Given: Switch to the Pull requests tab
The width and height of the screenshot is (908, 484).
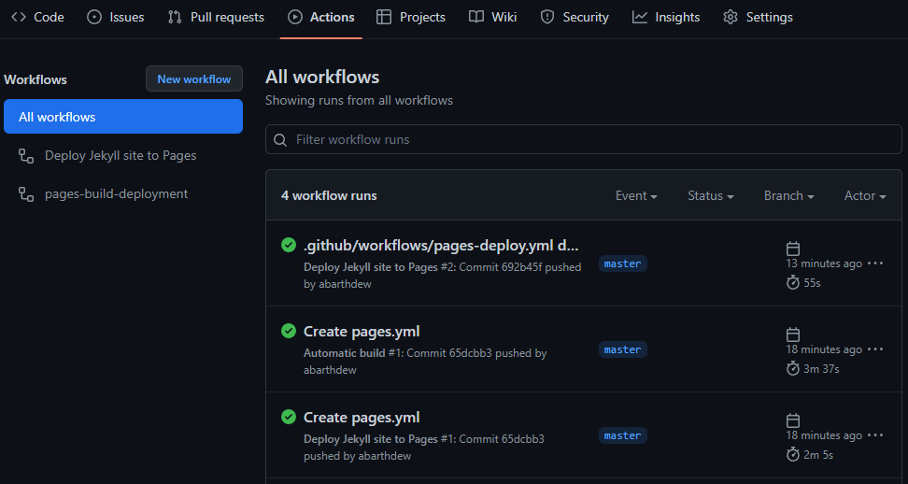Looking at the screenshot, I should (216, 17).
